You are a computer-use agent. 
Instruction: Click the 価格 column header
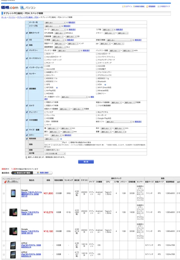pyautogui.click(x=48, y=180)
